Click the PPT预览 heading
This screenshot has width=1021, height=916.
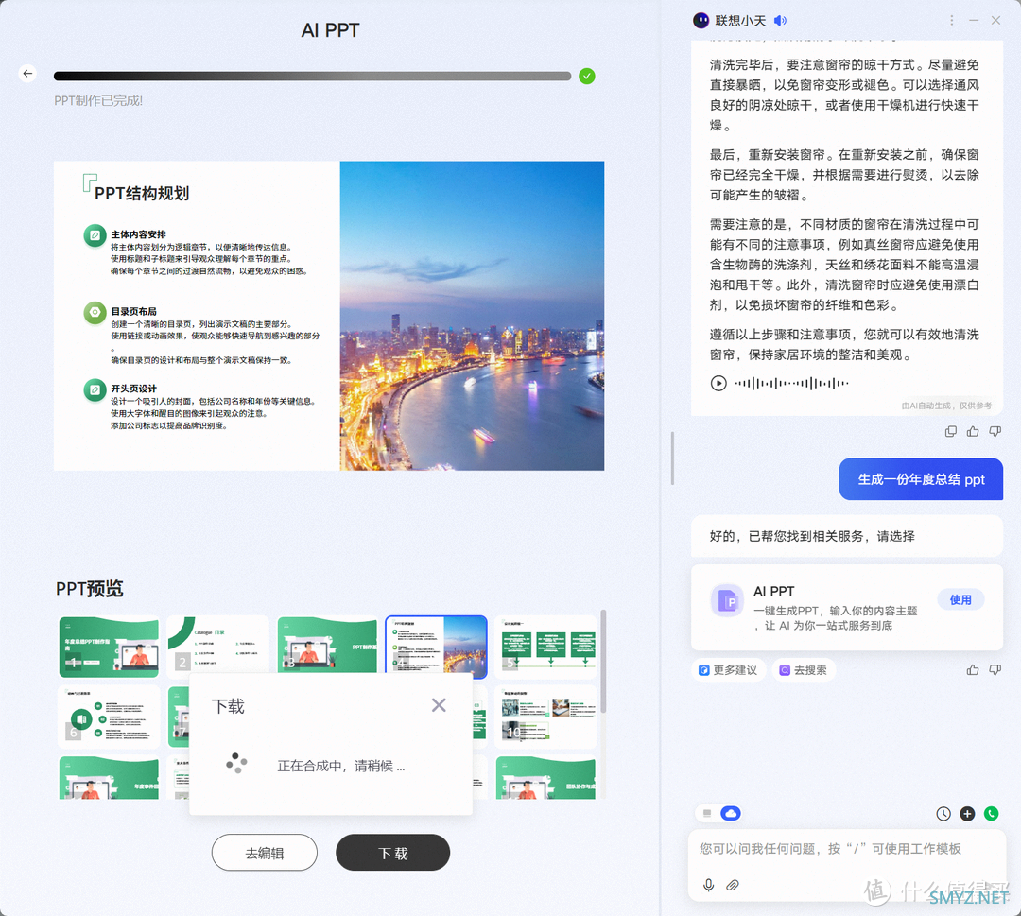pyautogui.click(x=89, y=589)
